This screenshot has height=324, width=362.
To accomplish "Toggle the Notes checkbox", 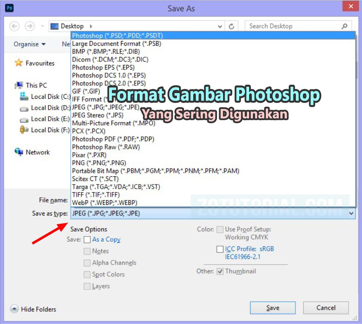I will point(87,251).
